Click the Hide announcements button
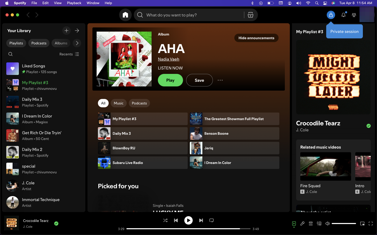 click(256, 38)
